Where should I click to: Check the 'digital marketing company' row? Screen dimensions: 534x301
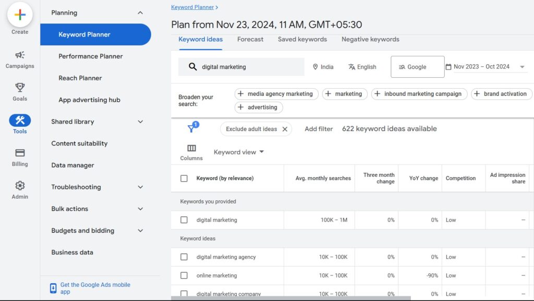click(184, 293)
